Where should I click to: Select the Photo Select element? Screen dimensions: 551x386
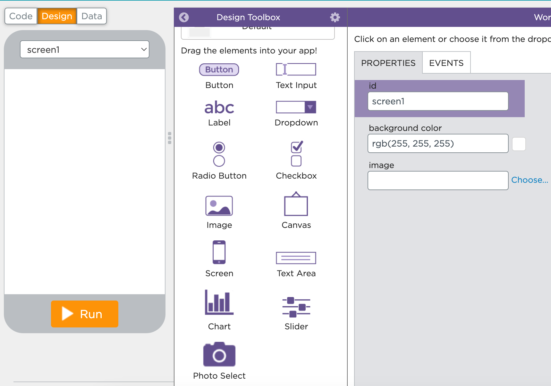tap(219, 354)
